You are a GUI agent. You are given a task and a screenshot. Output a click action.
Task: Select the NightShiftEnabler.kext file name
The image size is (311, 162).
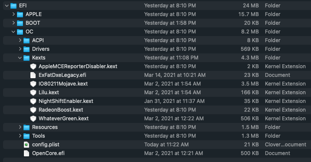pyautogui.click(x=66, y=101)
